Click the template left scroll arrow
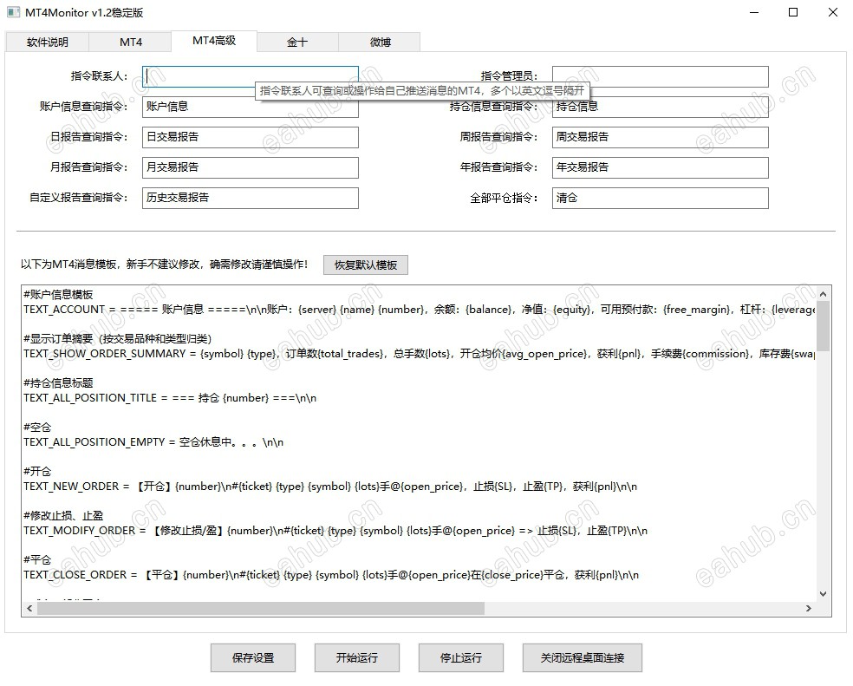Viewport: 853px width, 686px height. tap(29, 608)
